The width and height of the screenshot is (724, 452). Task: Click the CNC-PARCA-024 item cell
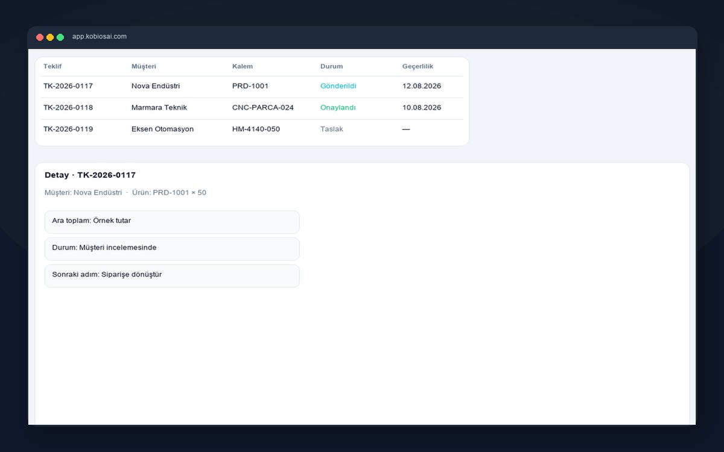263,108
